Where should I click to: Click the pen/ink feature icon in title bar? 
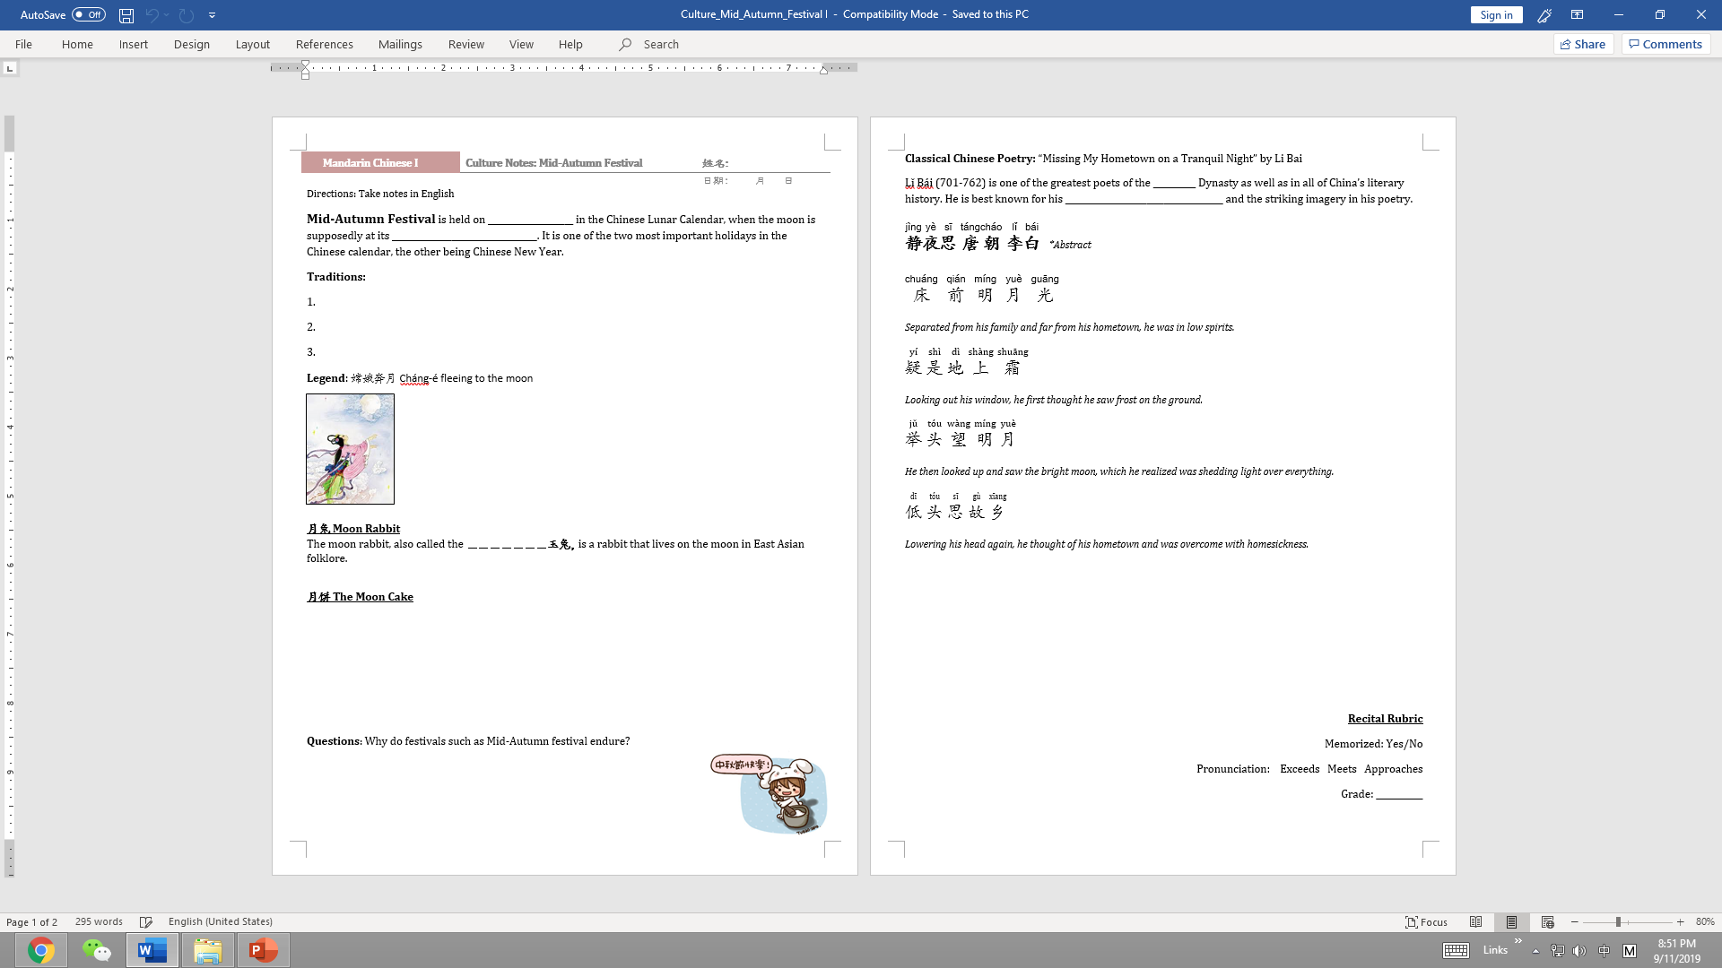(1544, 15)
